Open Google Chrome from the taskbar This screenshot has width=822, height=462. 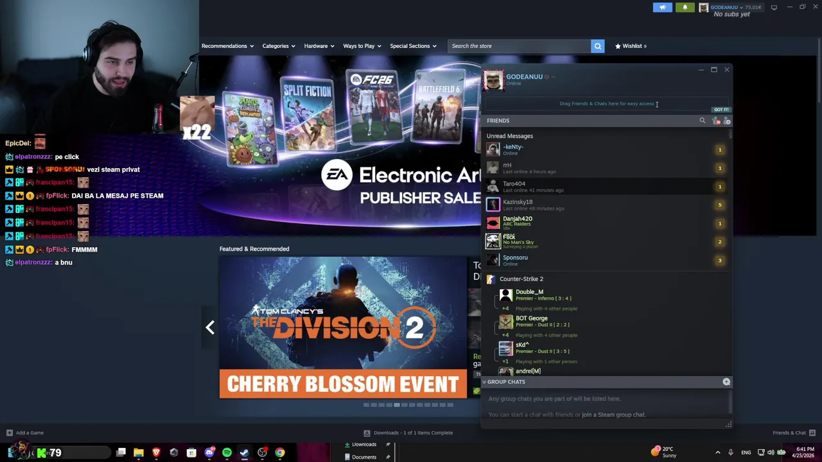pos(280,453)
